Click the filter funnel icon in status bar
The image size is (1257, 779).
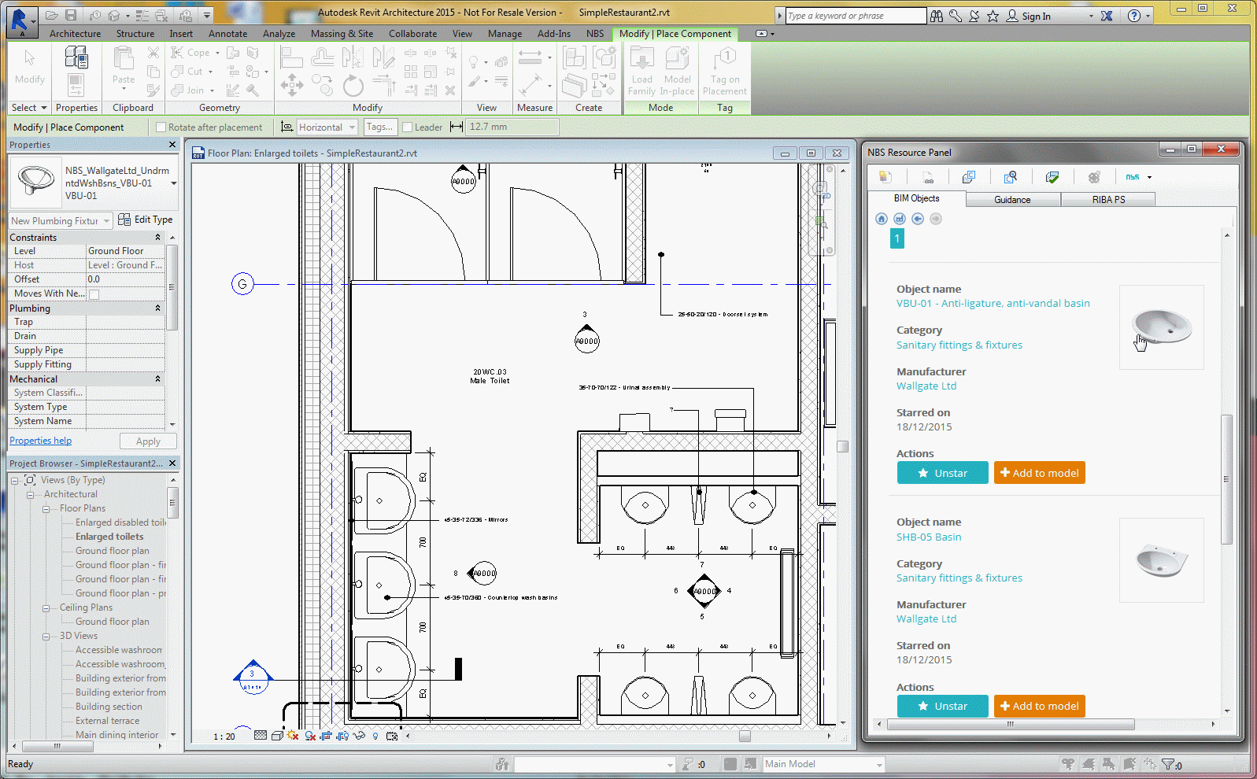pyautogui.click(x=1168, y=764)
